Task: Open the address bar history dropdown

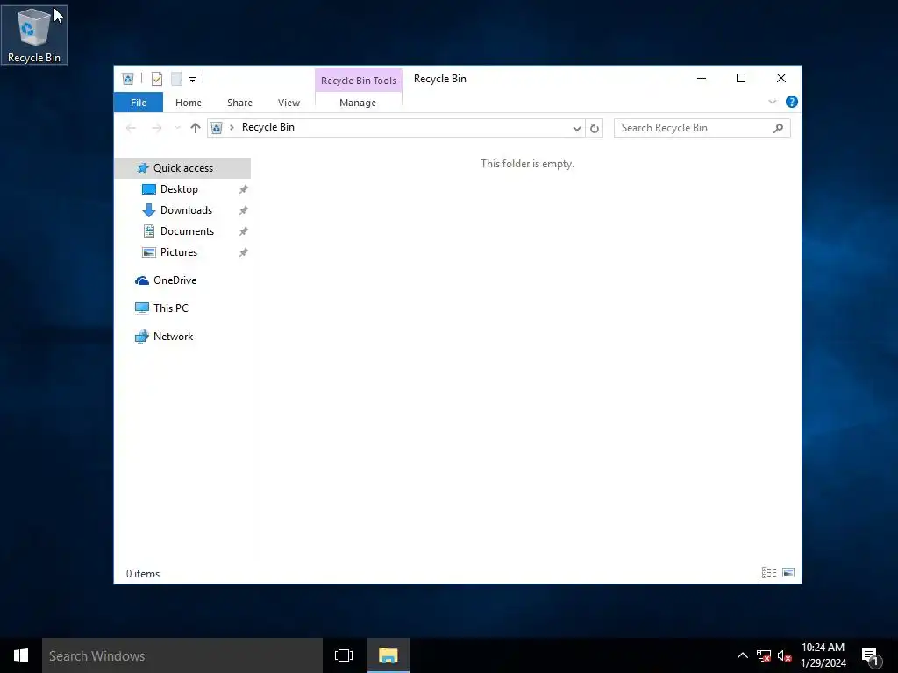Action: click(x=577, y=128)
